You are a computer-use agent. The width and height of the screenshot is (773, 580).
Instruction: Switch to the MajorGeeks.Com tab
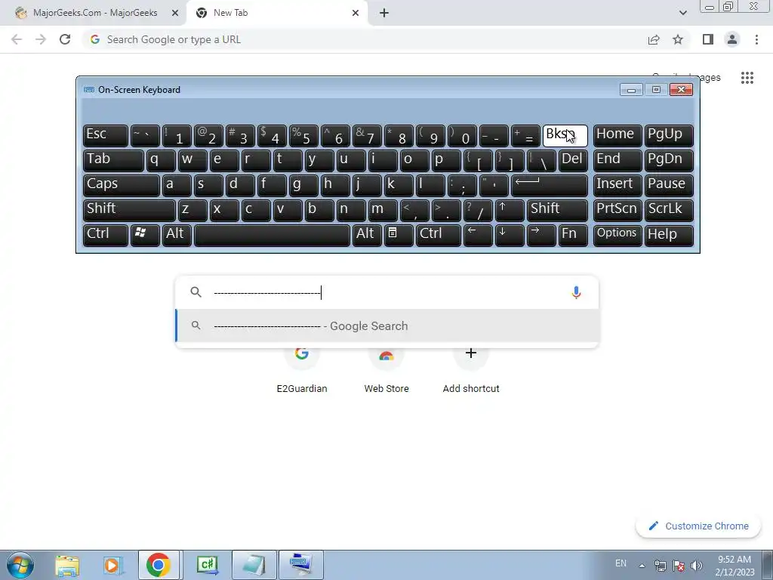[95, 13]
